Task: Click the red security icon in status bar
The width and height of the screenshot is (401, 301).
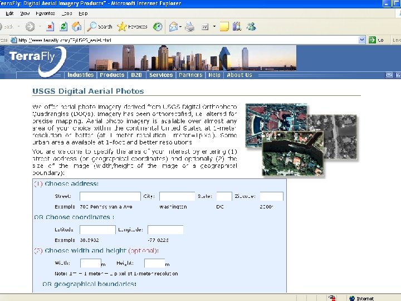Action: pos(332,298)
